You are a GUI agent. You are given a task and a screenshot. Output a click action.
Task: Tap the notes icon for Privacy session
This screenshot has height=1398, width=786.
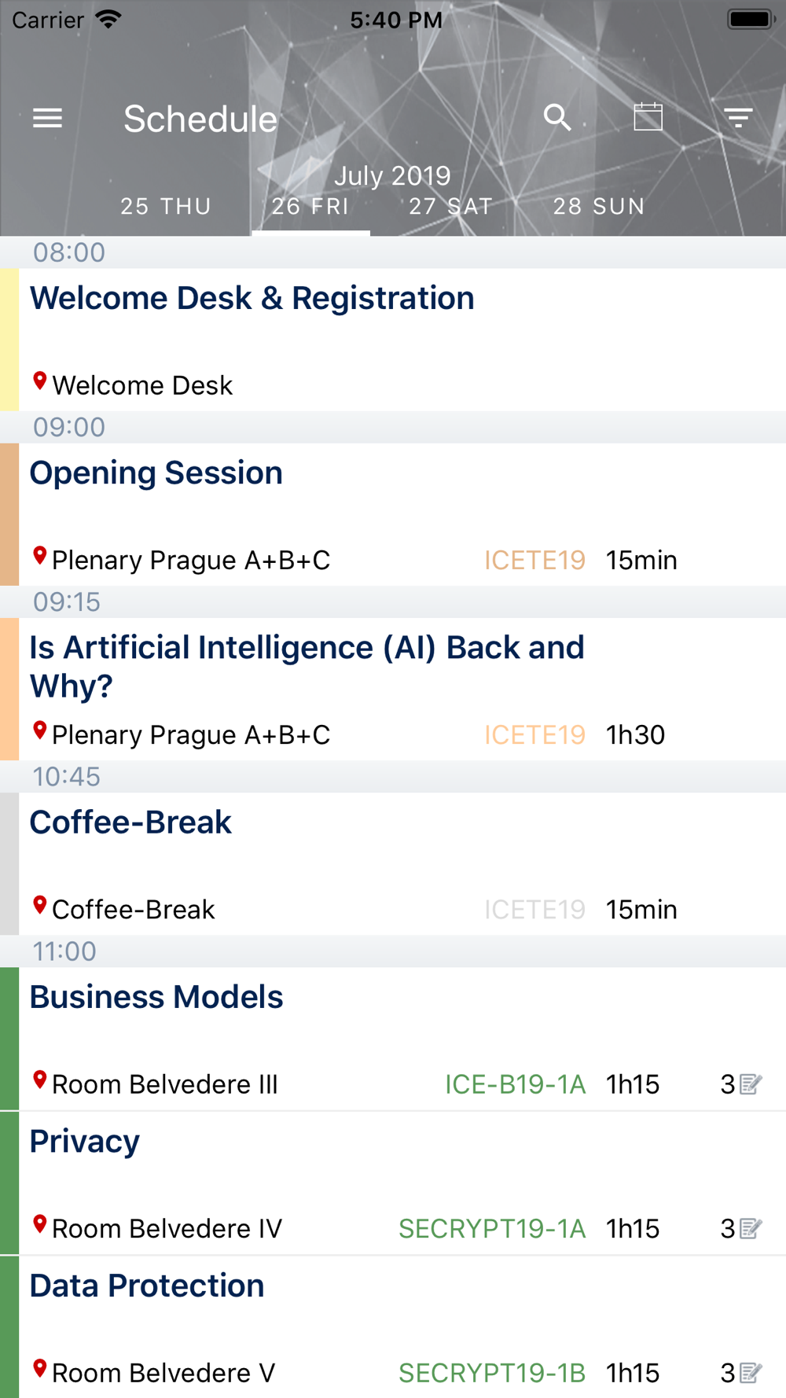coord(751,1228)
